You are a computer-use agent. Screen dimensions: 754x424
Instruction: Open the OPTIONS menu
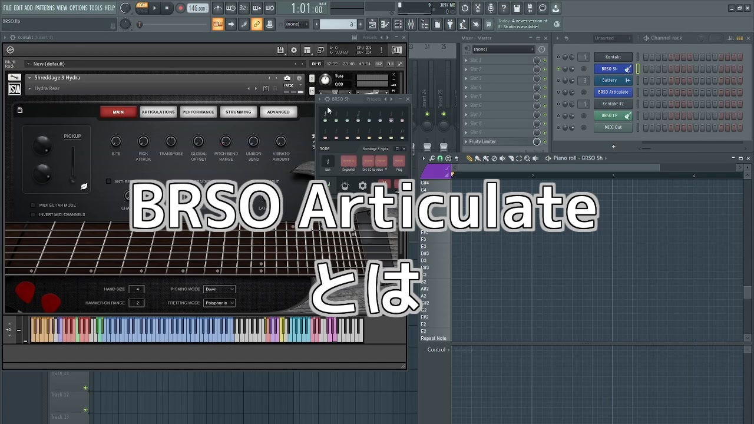click(x=78, y=8)
